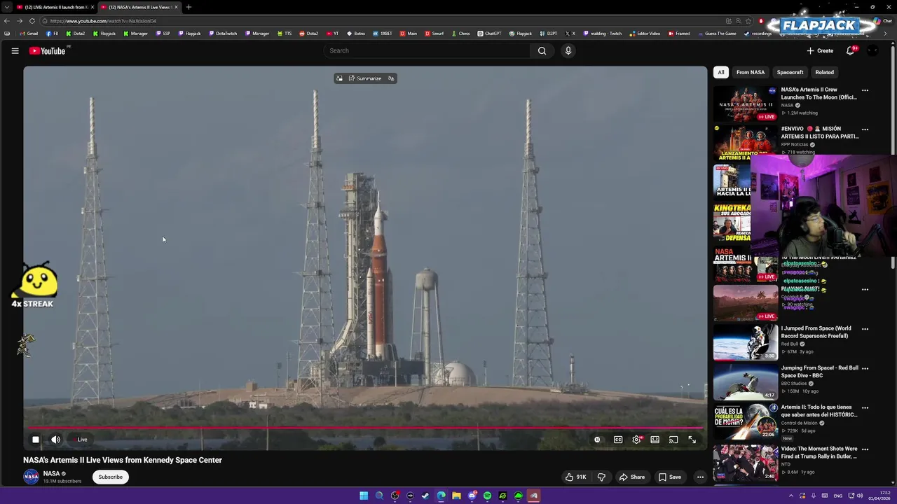Click the Create button
Screen dimensions: 897x504
pyautogui.click(x=820, y=50)
